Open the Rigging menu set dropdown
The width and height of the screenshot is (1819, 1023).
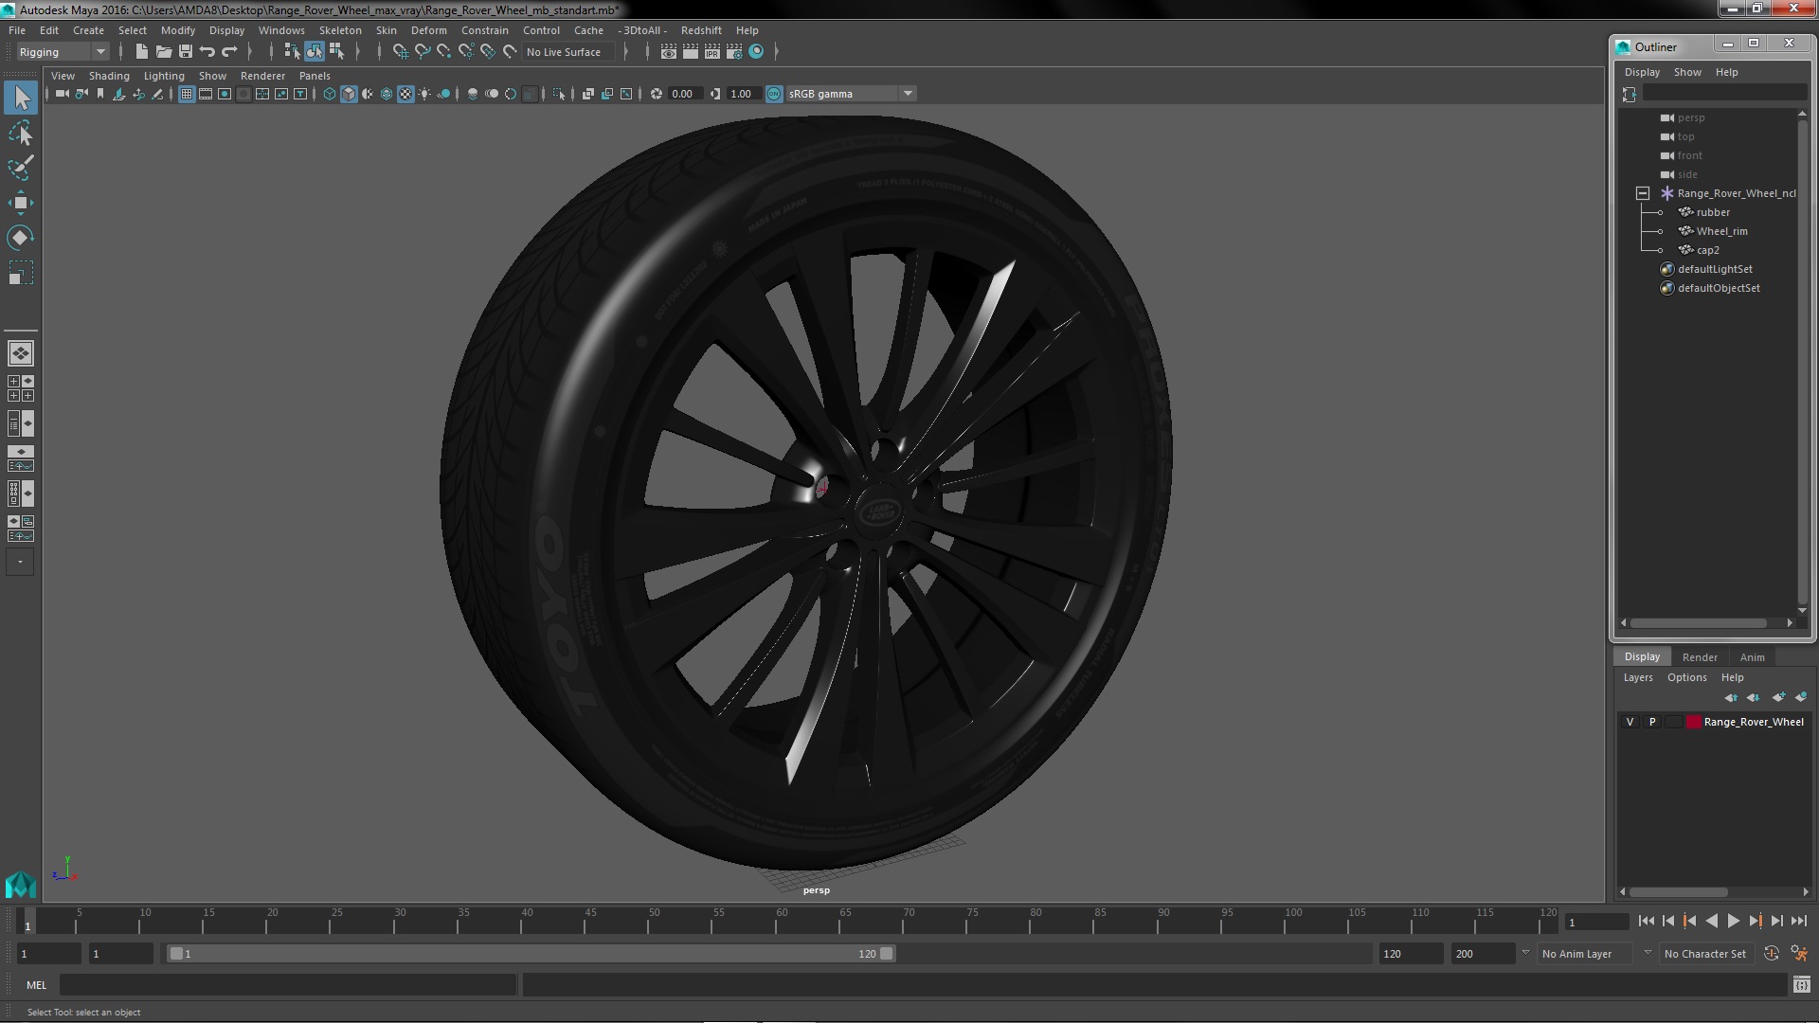[63, 52]
